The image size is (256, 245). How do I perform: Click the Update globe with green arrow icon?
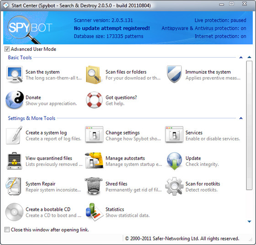pos(174,161)
